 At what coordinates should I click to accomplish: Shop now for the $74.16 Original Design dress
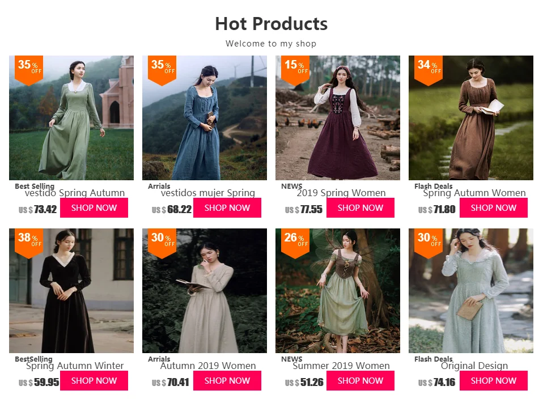[x=494, y=380]
